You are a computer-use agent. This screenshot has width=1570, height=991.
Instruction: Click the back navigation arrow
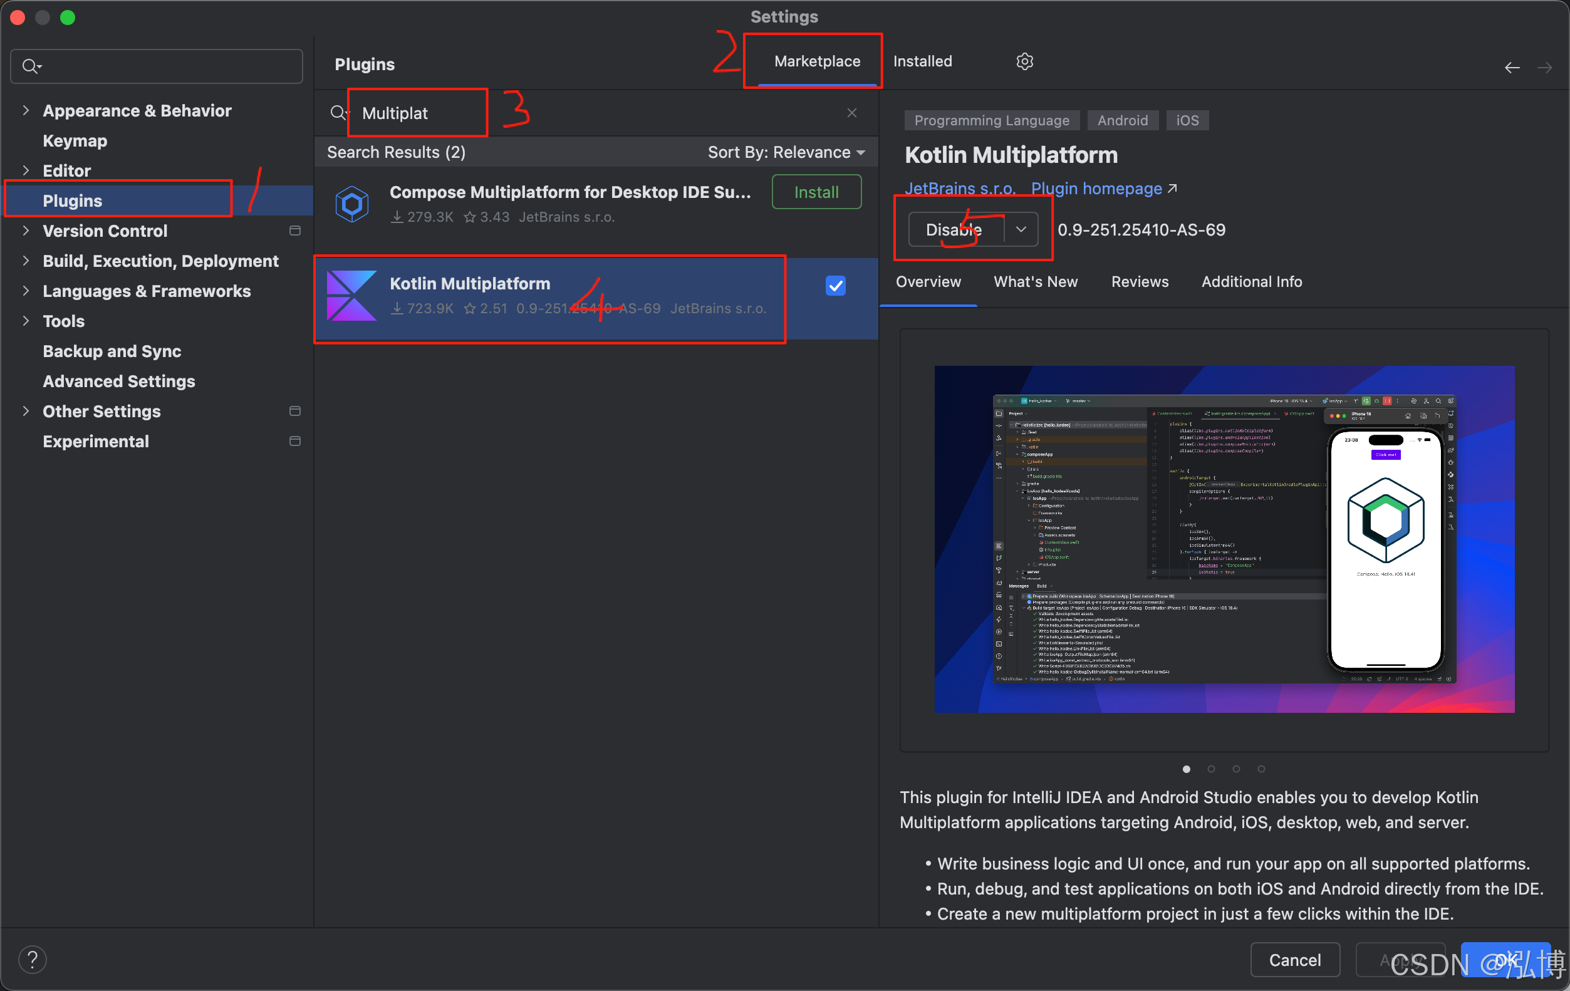1512,68
